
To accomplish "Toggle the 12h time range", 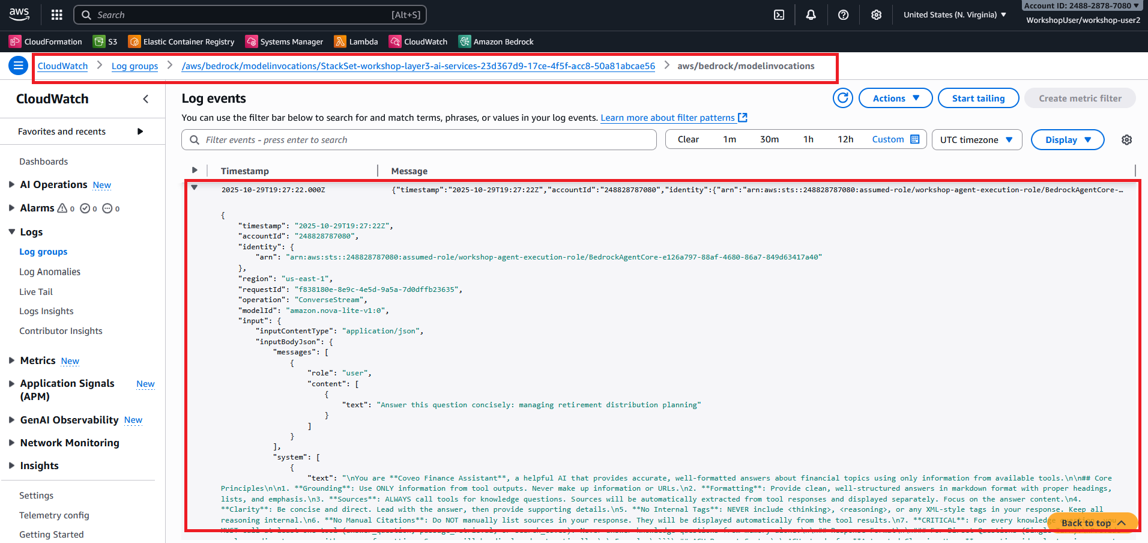I will 845,139.
